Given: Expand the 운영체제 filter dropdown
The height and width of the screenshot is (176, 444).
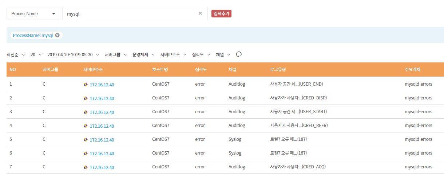Looking at the screenshot, I should (x=143, y=55).
